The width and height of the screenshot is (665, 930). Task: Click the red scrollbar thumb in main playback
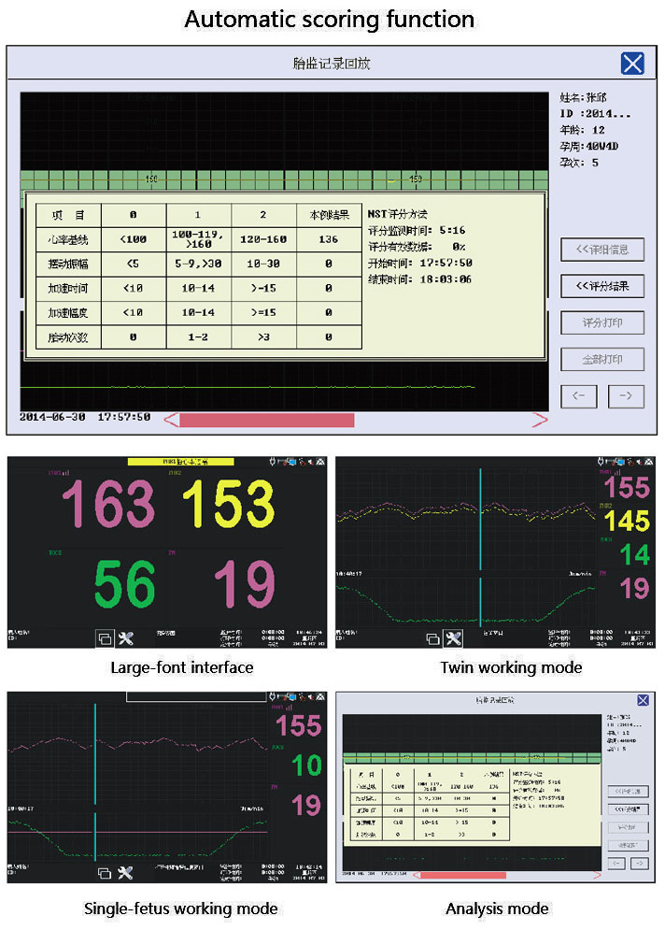click(x=267, y=420)
